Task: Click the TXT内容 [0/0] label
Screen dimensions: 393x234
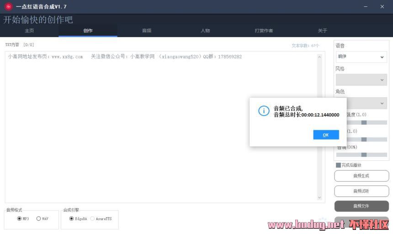Action: 20,45
